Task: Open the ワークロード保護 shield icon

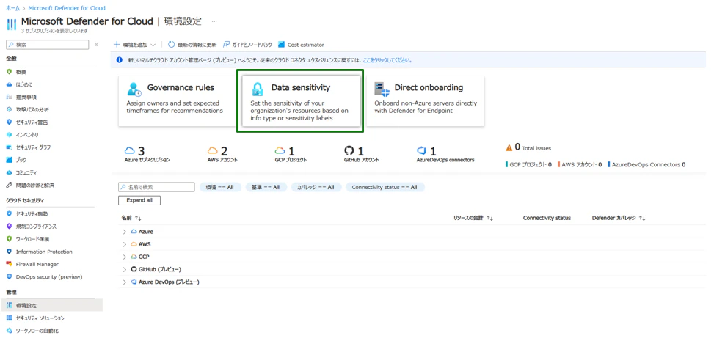Action: pyautogui.click(x=9, y=239)
